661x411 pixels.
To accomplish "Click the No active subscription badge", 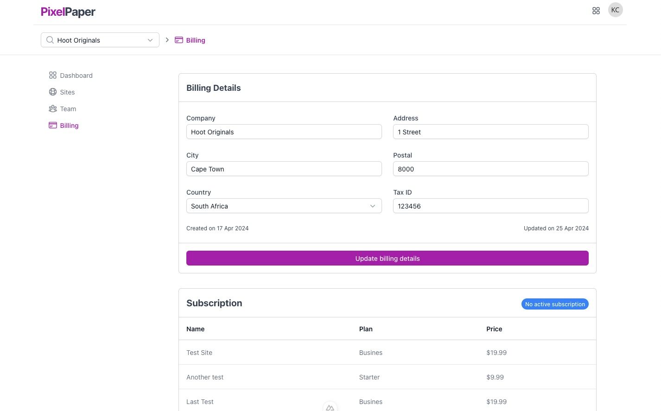I will pyautogui.click(x=555, y=304).
